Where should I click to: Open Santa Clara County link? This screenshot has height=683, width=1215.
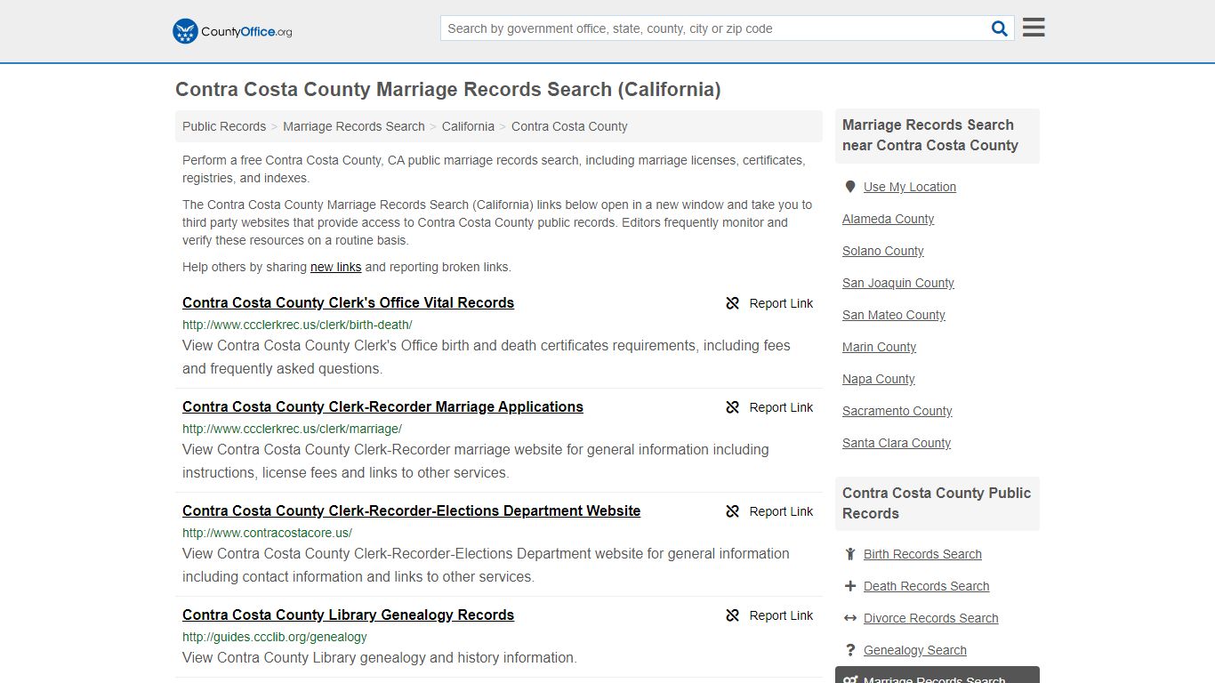(x=896, y=443)
